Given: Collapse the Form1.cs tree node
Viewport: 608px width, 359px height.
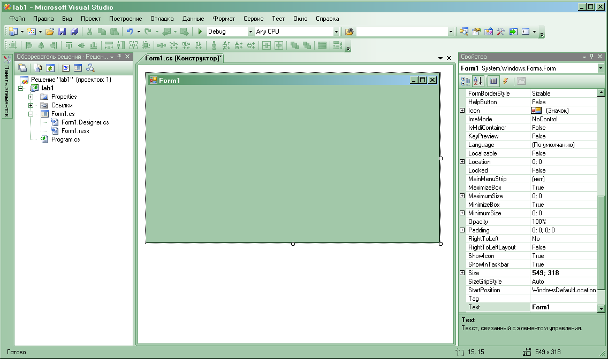Looking at the screenshot, I should 31,114.
